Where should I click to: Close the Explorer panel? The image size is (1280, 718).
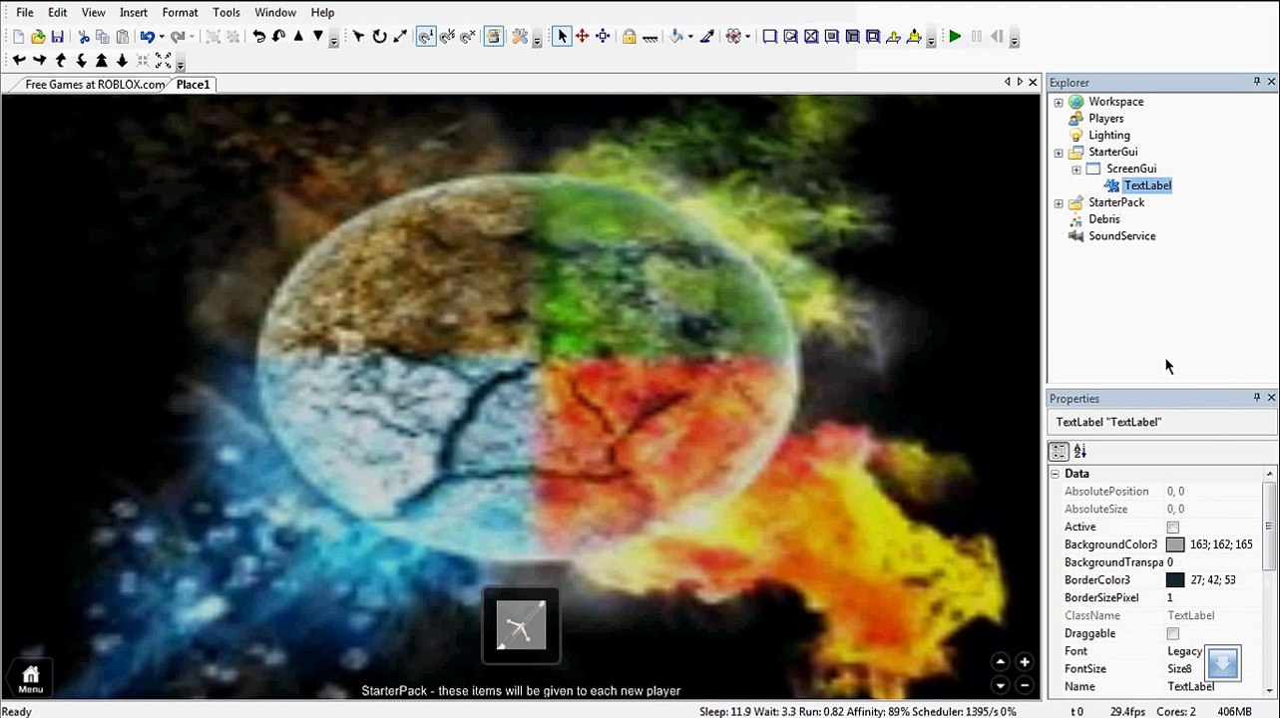1271,82
